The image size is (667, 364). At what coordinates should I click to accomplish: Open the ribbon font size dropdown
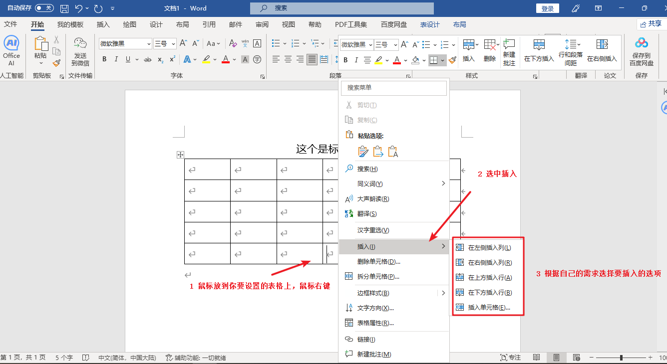tap(173, 44)
